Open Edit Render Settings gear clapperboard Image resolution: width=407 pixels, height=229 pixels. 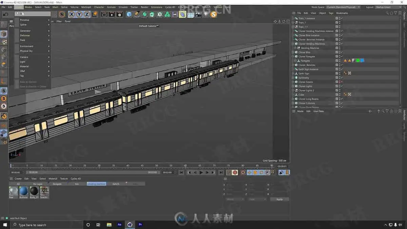[x=119, y=14]
